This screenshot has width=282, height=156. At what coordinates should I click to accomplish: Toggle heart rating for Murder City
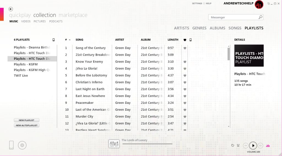tap(185, 117)
